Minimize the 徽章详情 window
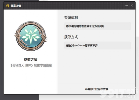This screenshot has height=100, width=139. (127, 6)
